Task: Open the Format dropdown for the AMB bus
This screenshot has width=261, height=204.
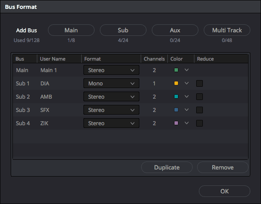Action: coord(111,96)
